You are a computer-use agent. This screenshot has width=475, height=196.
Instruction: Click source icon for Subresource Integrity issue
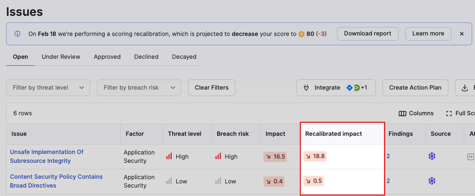point(432,156)
